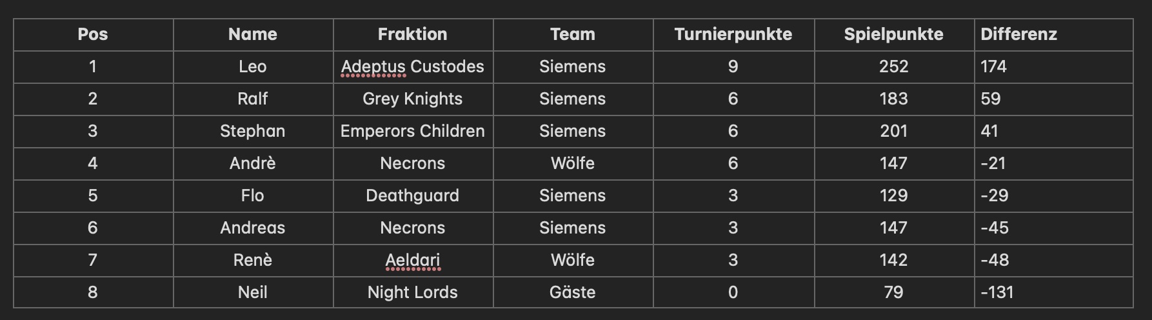The width and height of the screenshot is (1152, 320).
Task: Select the name cell Stephan
Action: click(x=253, y=131)
